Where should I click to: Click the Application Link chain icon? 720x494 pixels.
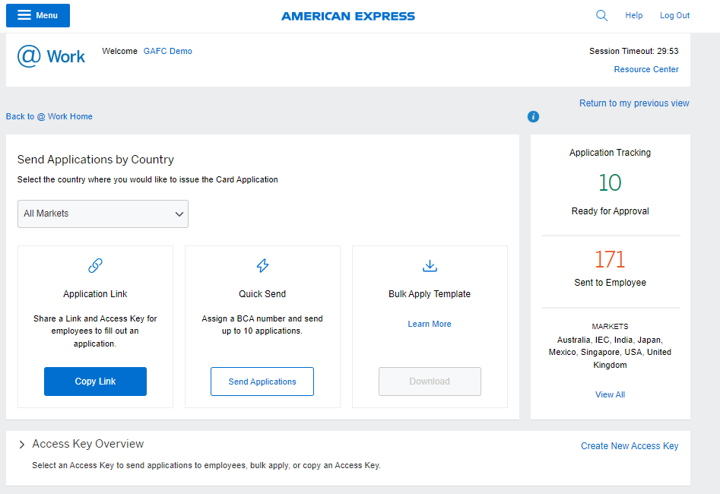(95, 265)
